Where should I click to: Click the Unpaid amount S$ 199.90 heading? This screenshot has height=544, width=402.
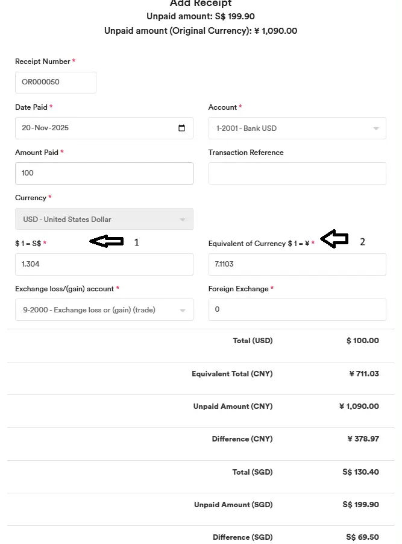(200, 16)
